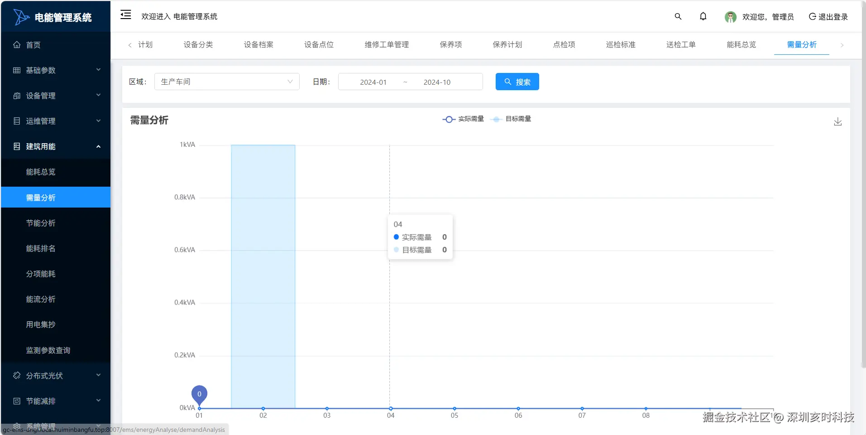Set the end date field 2024-10

(437, 82)
